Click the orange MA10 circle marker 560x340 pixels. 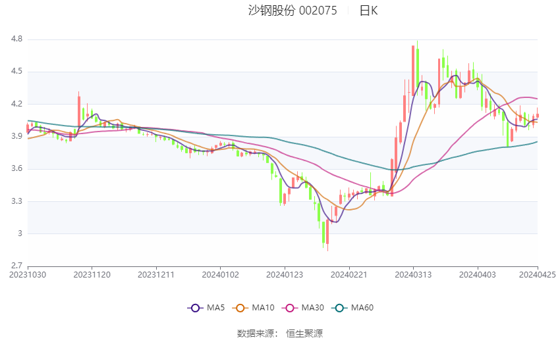[x=240, y=308]
